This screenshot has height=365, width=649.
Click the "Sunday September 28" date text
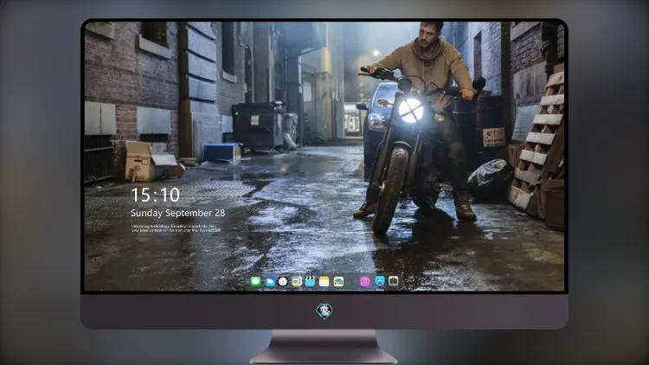point(178,213)
